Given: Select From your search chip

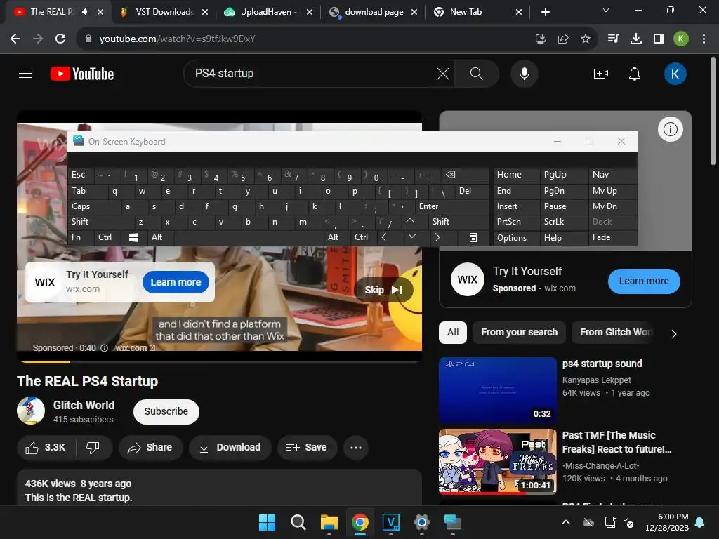Looking at the screenshot, I should point(519,332).
